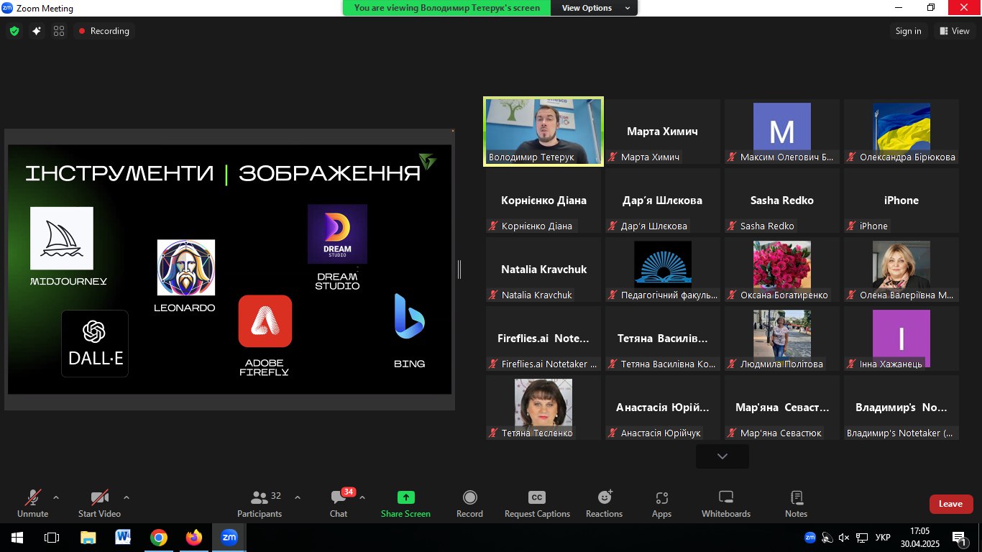
Task: Open Google Chrome from the taskbar
Action: (159, 538)
